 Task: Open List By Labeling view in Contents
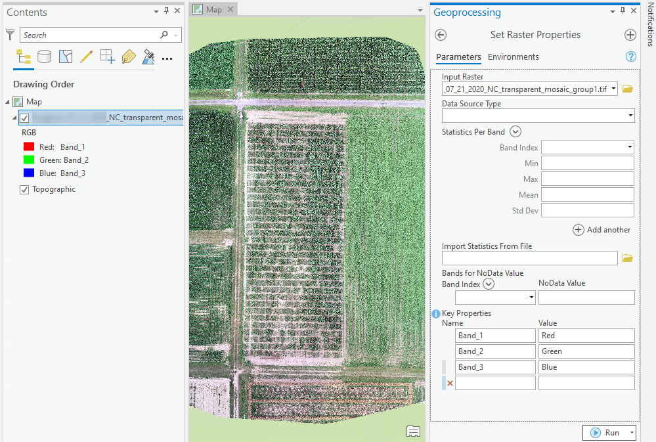128,56
